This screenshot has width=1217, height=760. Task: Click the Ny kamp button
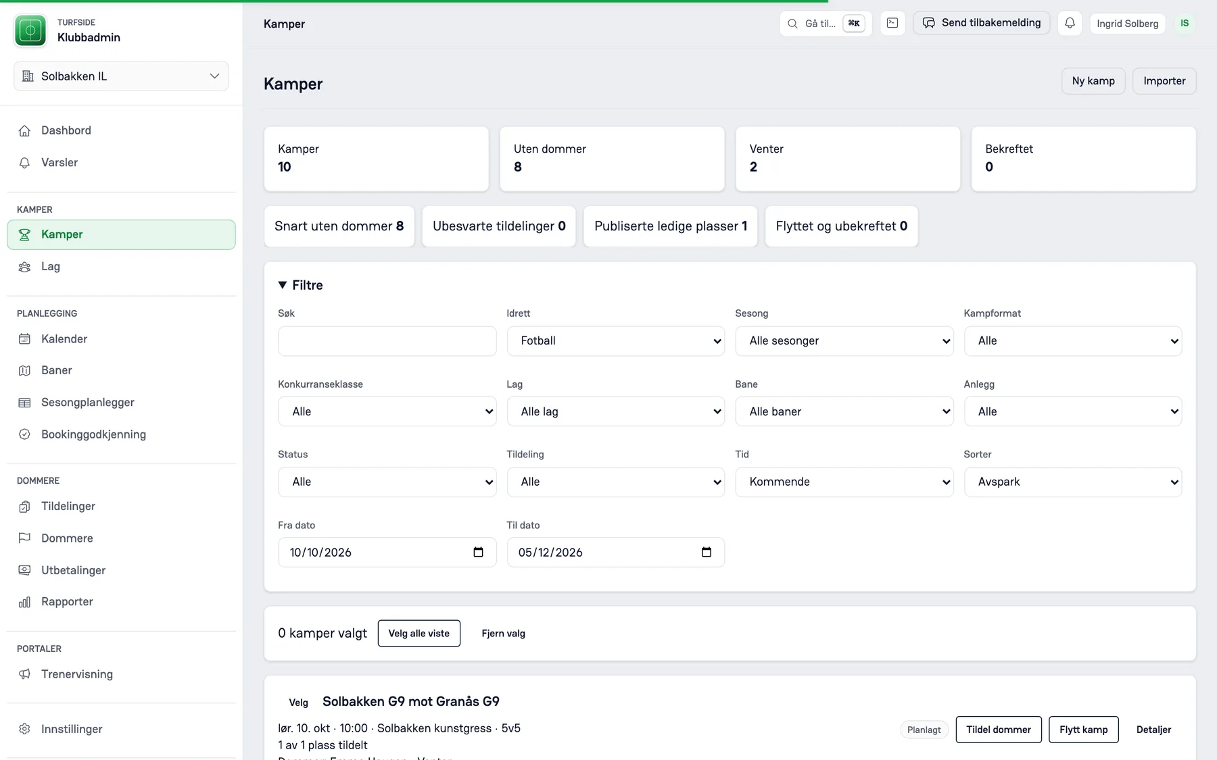click(1093, 81)
